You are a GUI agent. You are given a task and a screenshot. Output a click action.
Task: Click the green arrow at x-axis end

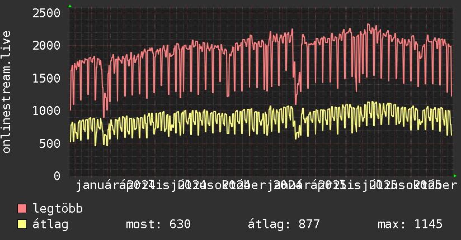tap(455, 176)
